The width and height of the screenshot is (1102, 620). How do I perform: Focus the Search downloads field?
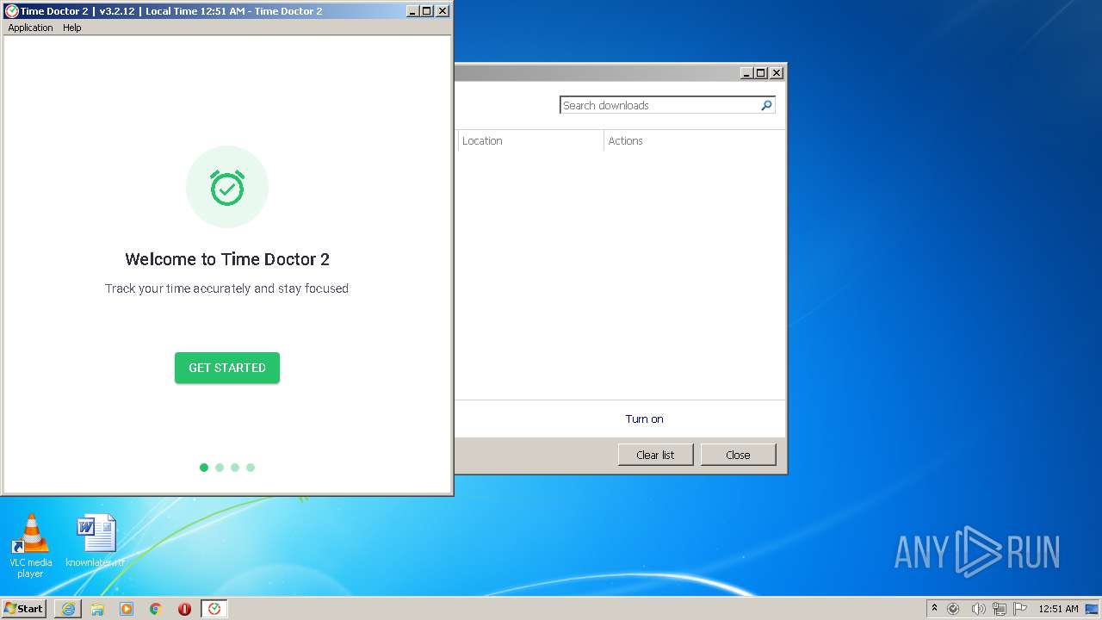tap(659, 105)
